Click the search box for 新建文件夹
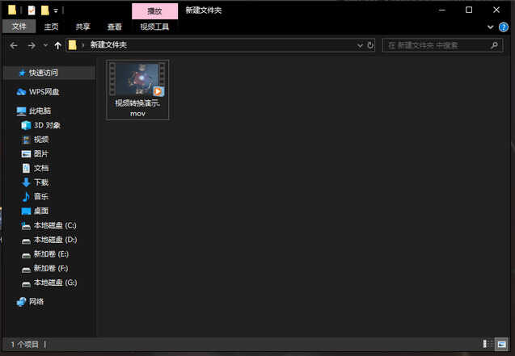The width and height of the screenshot is (515, 356). pyautogui.click(x=442, y=45)
